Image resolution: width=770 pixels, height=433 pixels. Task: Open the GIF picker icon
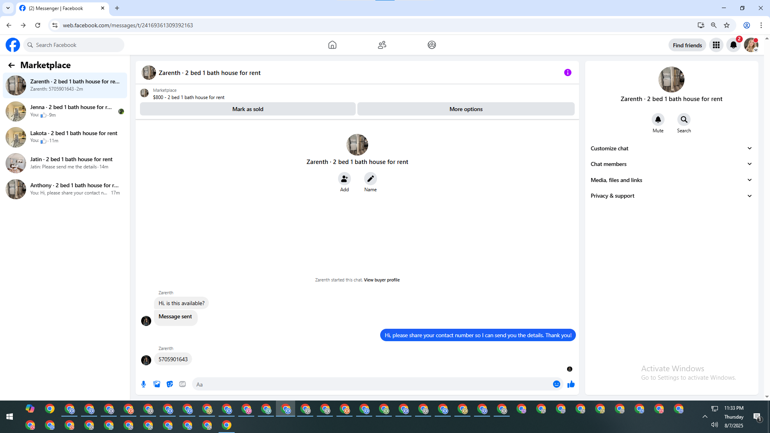coord(182,384)
